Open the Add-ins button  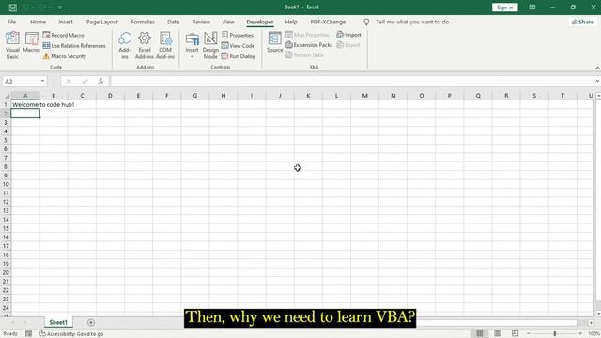click(125, 45)
